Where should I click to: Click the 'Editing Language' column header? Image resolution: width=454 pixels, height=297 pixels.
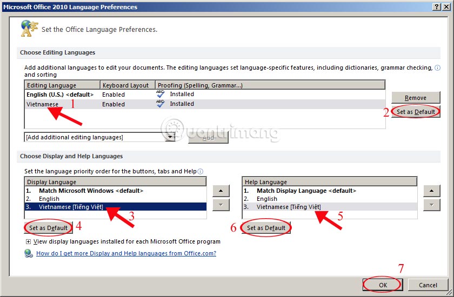(x=63, y=85)
